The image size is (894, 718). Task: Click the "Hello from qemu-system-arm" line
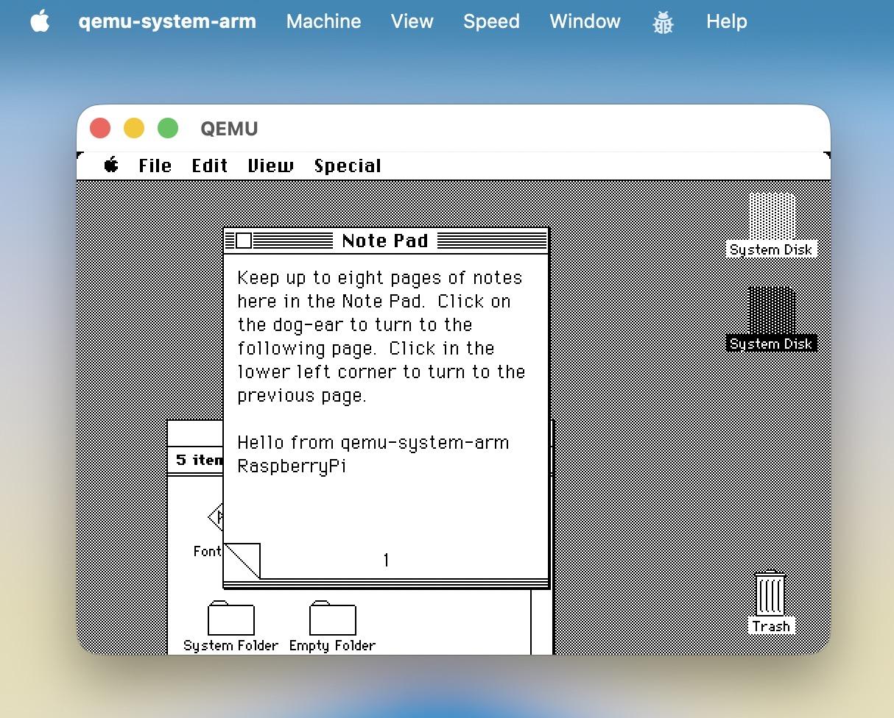[x=373, y=443]
